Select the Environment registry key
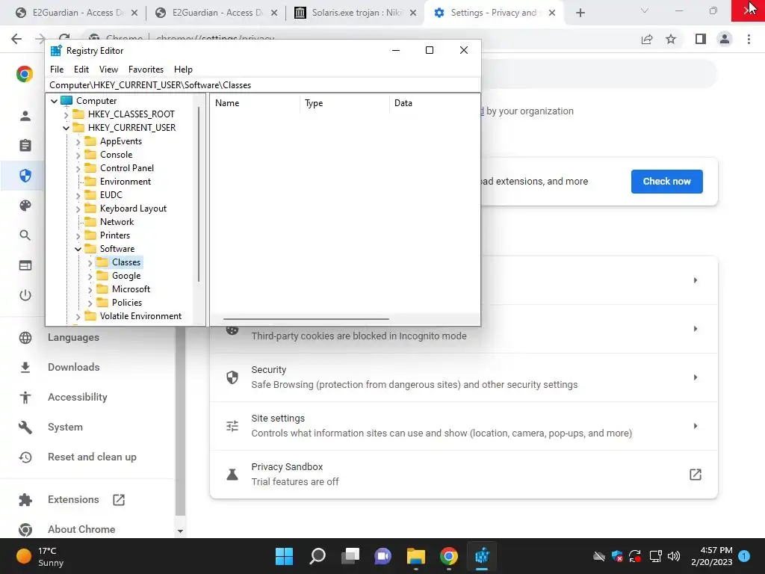Screen dimensions: 765x574 point(126,182)
